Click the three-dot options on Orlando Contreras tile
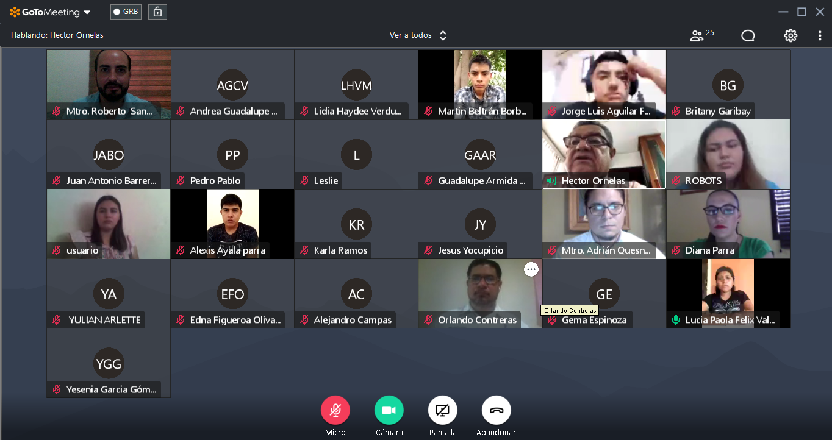 (531, 269)
